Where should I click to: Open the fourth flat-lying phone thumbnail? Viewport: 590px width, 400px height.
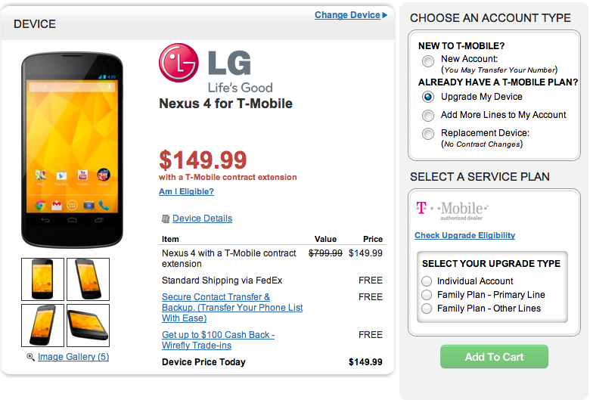[88, 325]
